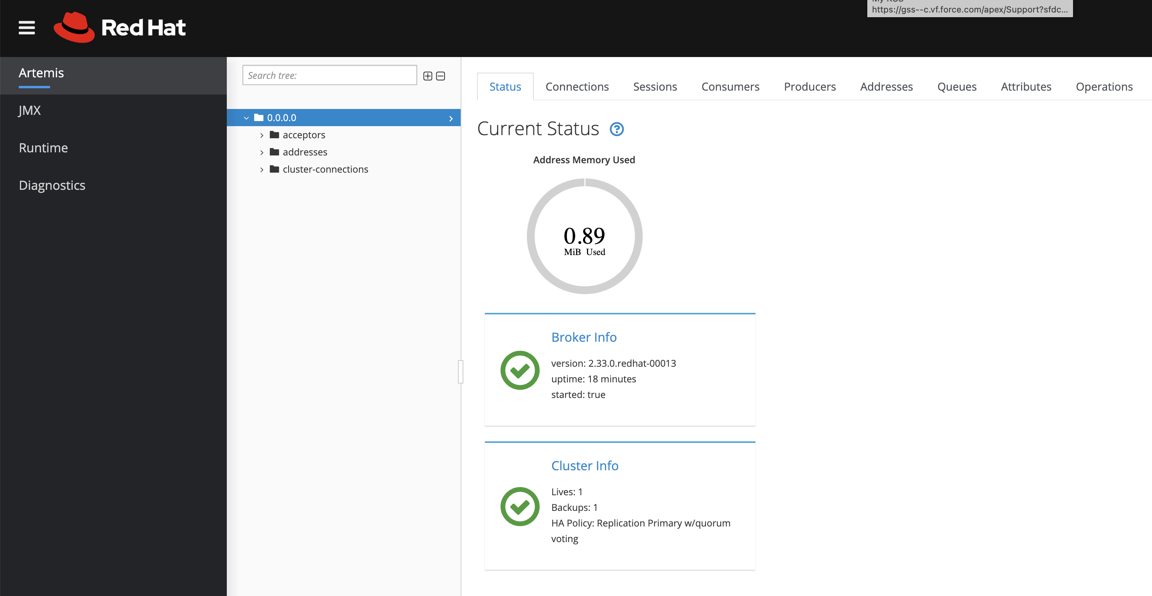Click the expand all tree icon

click(427, 76)
